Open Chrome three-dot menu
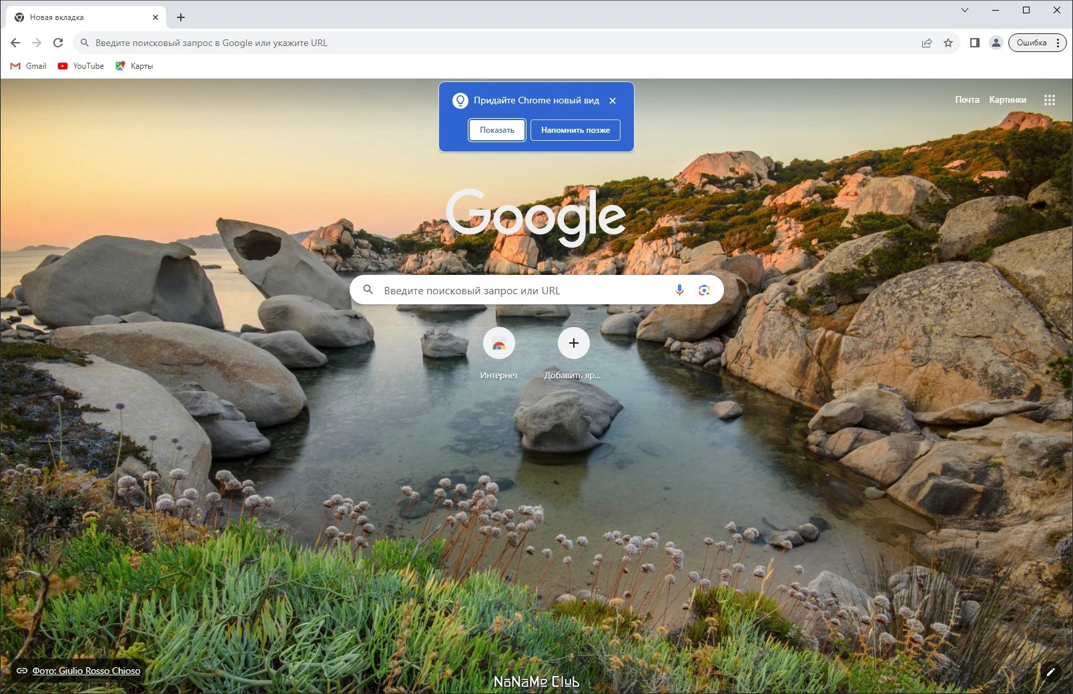The width and height of the screenshot is (1073, 694). coord(1058,43)
